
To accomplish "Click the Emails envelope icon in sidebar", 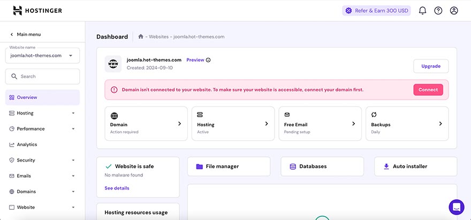I will tap(12, 176).
